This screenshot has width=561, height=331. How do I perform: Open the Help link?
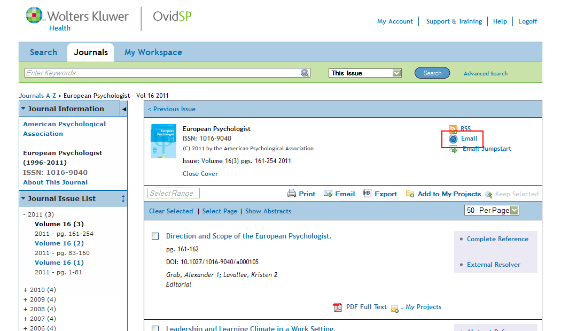coord(500,21)
